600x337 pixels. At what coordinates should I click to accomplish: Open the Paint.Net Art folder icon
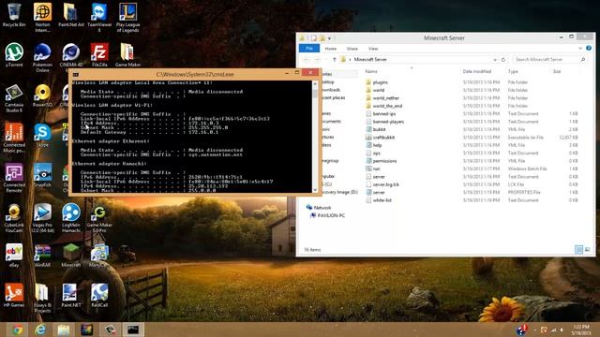[x=71, y=15]
